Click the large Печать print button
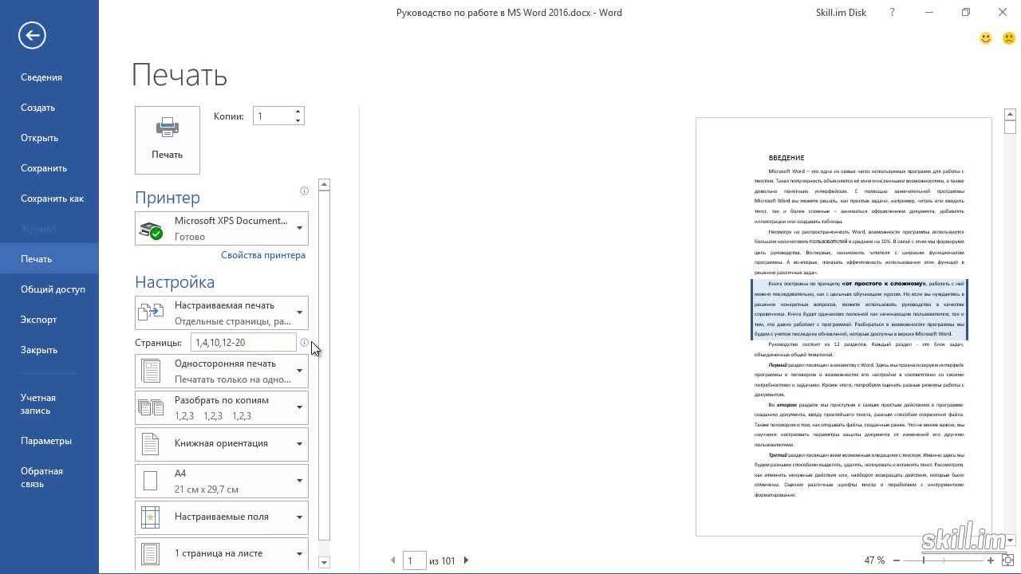This screenshot has width=1021, height=574. pyautogui.click(x=168, y=140)
